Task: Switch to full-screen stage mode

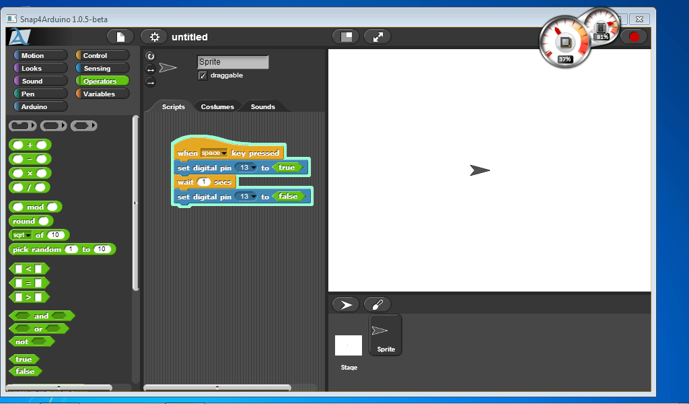Action: 378,37
